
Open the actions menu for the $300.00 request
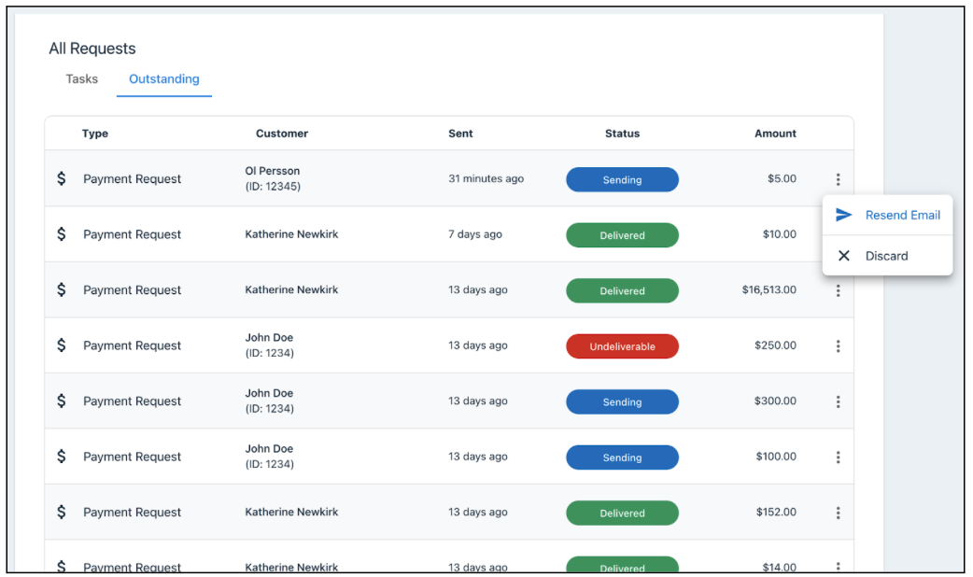pyautogui.click(x=838, y=401)
